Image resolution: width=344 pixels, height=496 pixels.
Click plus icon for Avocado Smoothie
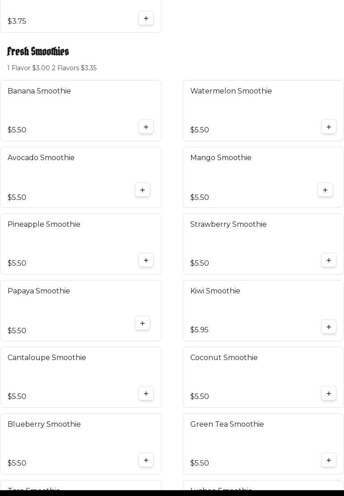pyautogui.click(x=143, y=190)
